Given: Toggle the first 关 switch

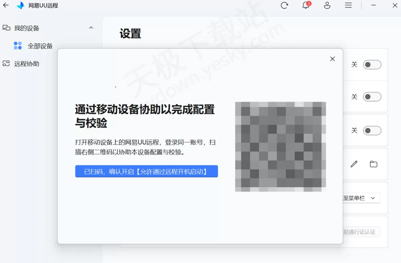Looking at the screenshot, I should click(x=372, y=65).
